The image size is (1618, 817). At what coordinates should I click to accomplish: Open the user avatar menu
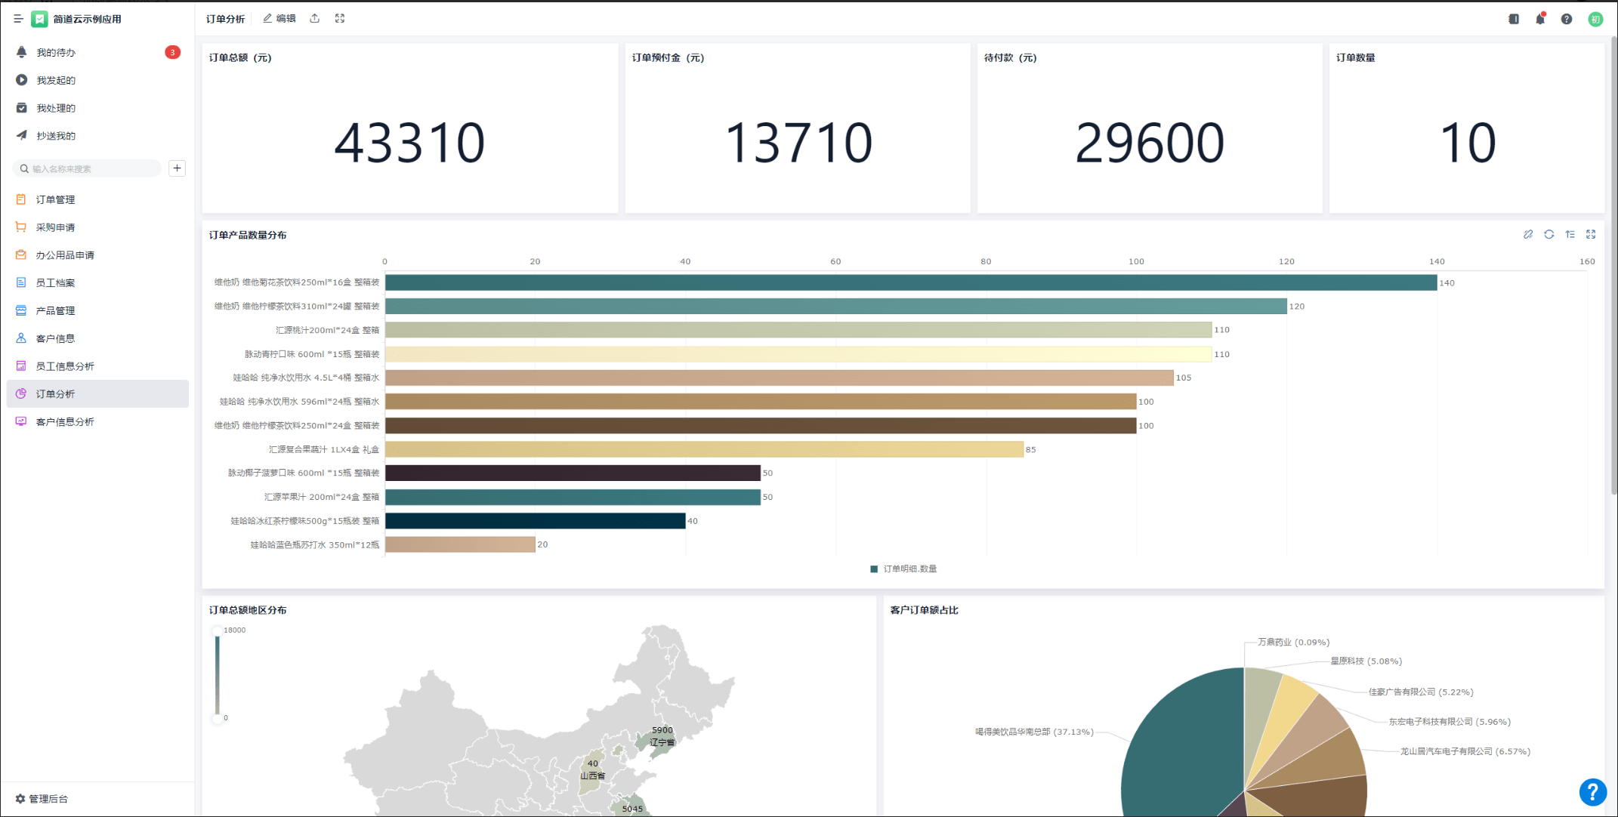point(1595,19)
